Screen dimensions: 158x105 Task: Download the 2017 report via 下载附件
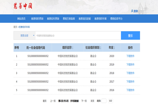click(131, 82)
